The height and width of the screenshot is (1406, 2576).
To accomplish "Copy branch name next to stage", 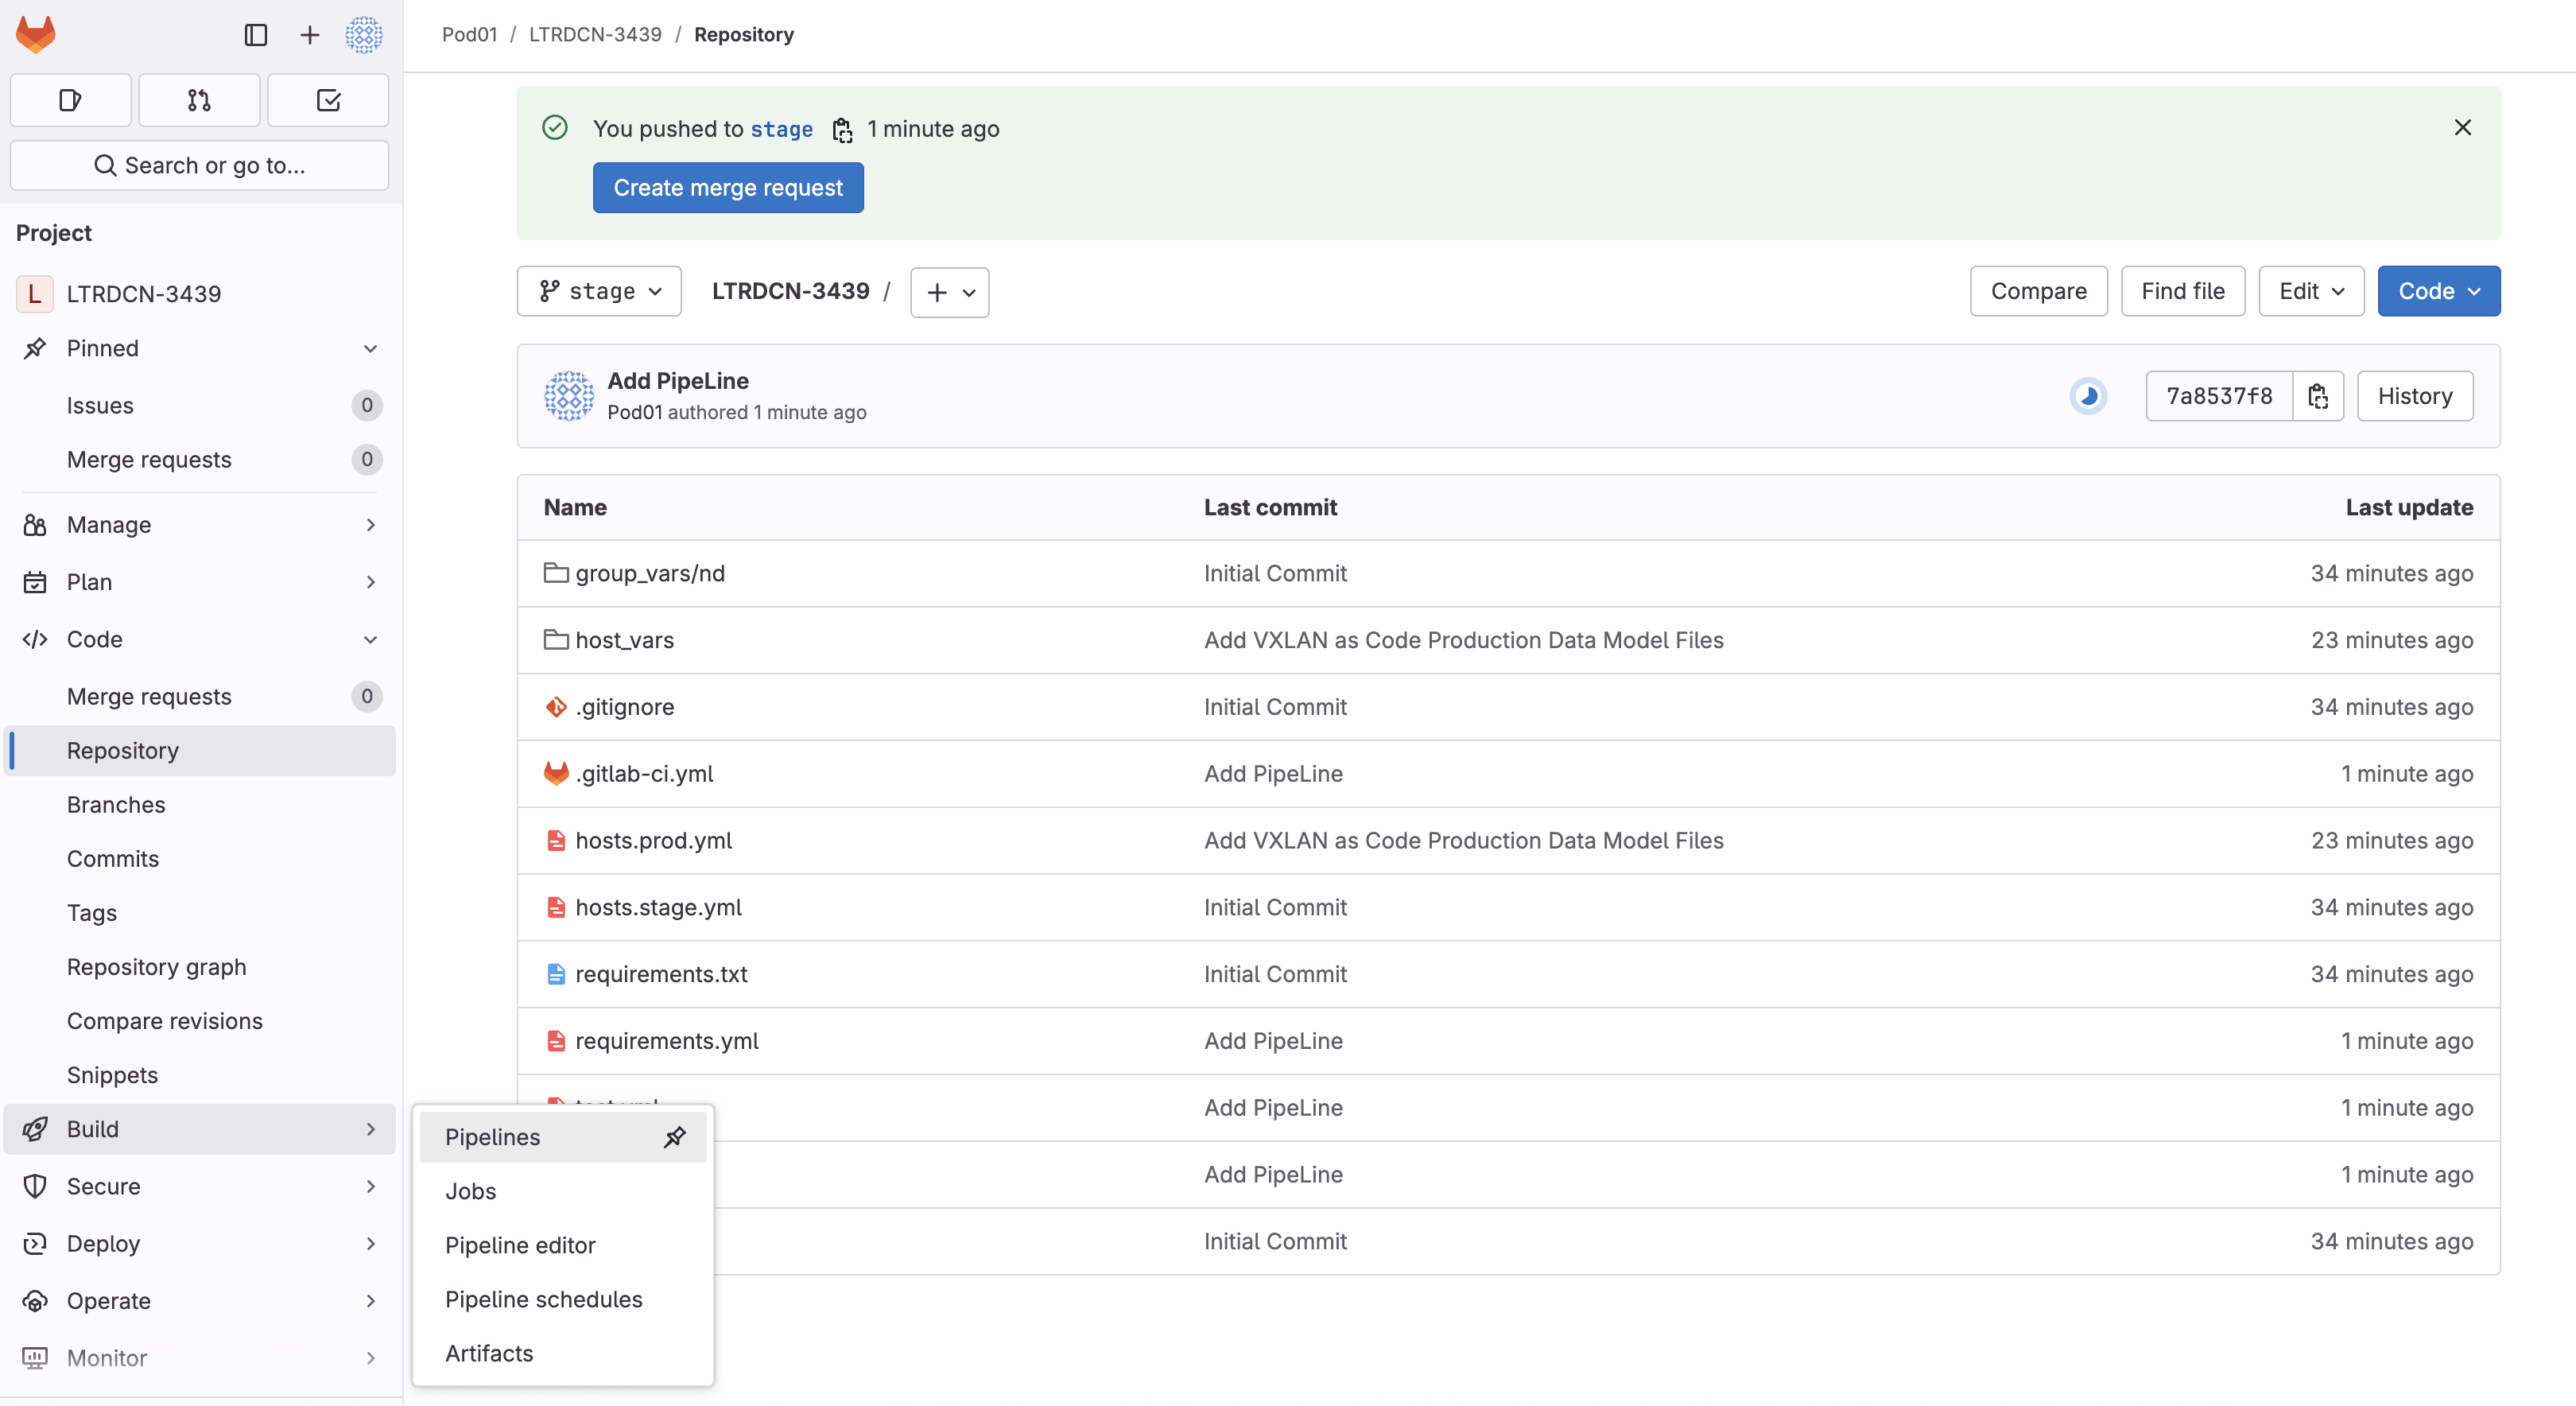I will (842, 130).
